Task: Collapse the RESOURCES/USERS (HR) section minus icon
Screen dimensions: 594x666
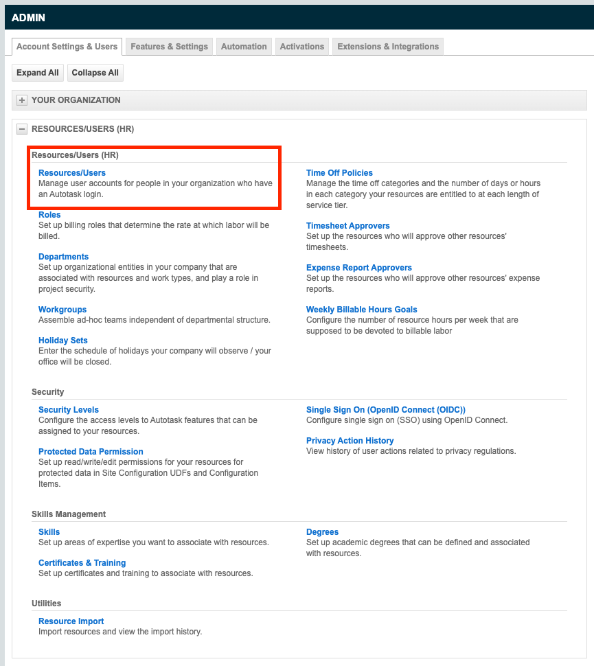Action: point(22,129)
